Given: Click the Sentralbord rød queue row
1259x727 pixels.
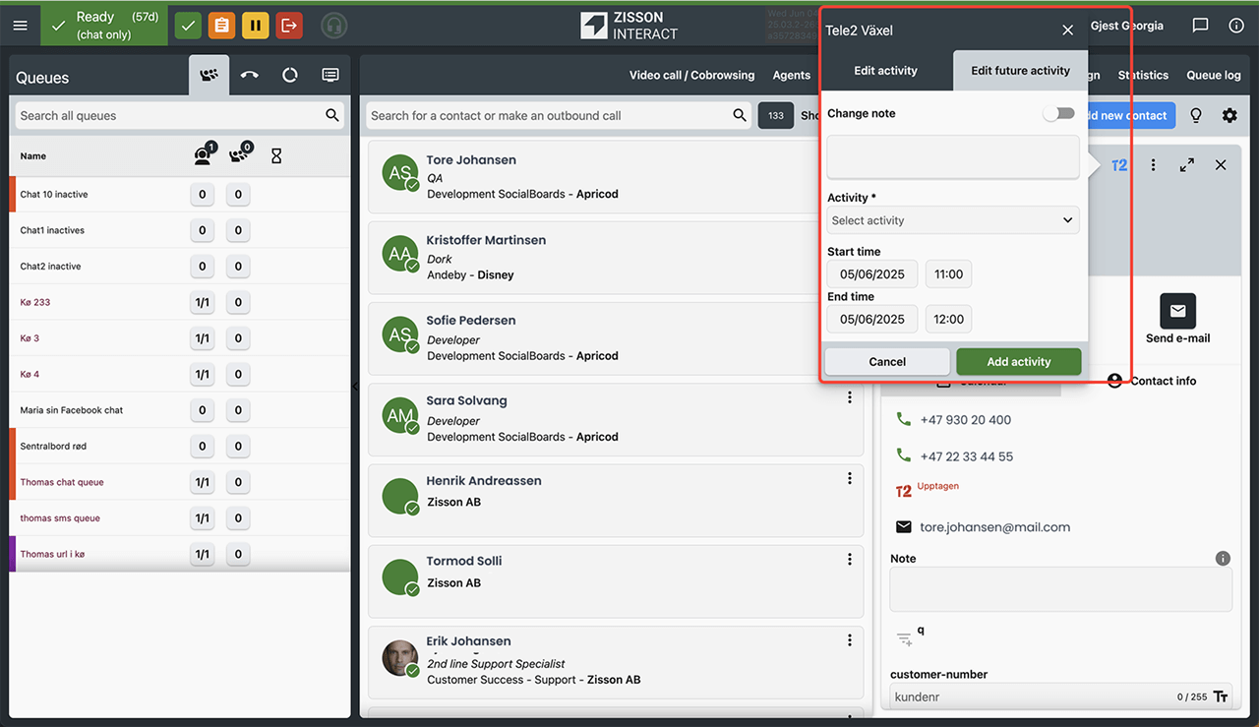Looking at the screenshot, I should [180, 446].
